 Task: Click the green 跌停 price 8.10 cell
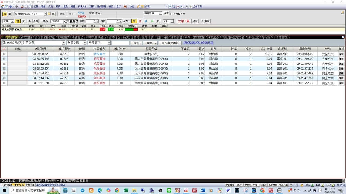tap(111, 29)
